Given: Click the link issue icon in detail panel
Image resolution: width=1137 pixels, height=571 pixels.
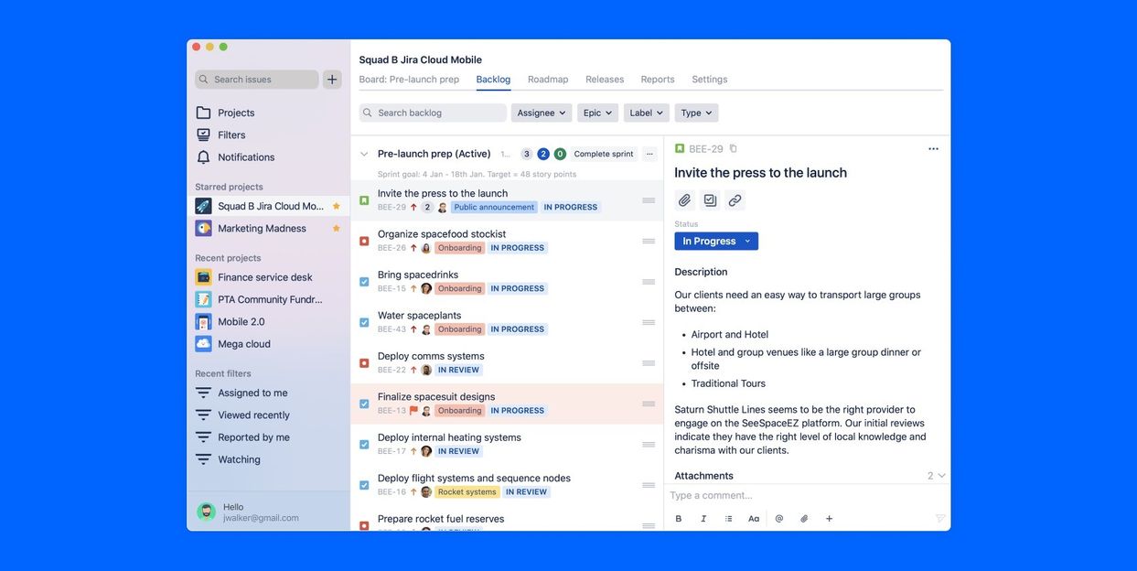Looking at the screenshot, I should pyautogui.click(x=735, y=200).
